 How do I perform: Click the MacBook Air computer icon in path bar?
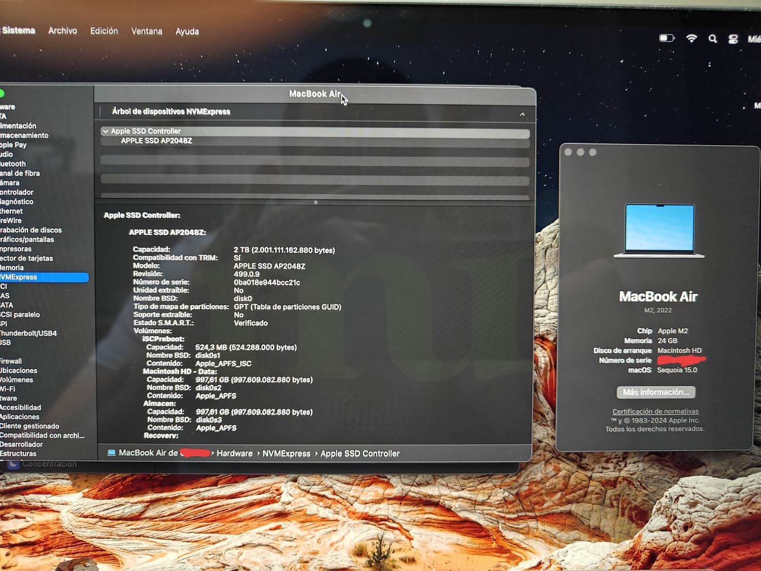tap(111, 453)
